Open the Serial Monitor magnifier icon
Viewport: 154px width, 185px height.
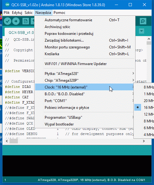pyautogui.click(x=143, y=21)
